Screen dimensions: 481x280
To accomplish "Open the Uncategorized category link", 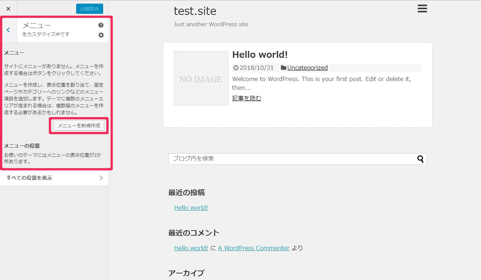I will click(307, 68).
